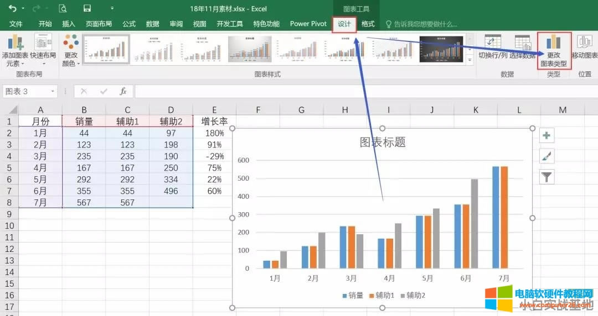Open the Design ribbon tab

[344, 24]
